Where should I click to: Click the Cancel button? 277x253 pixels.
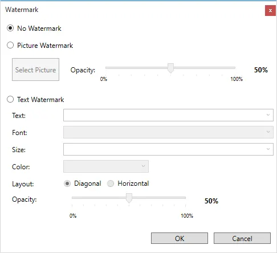(x=242, y=238)
